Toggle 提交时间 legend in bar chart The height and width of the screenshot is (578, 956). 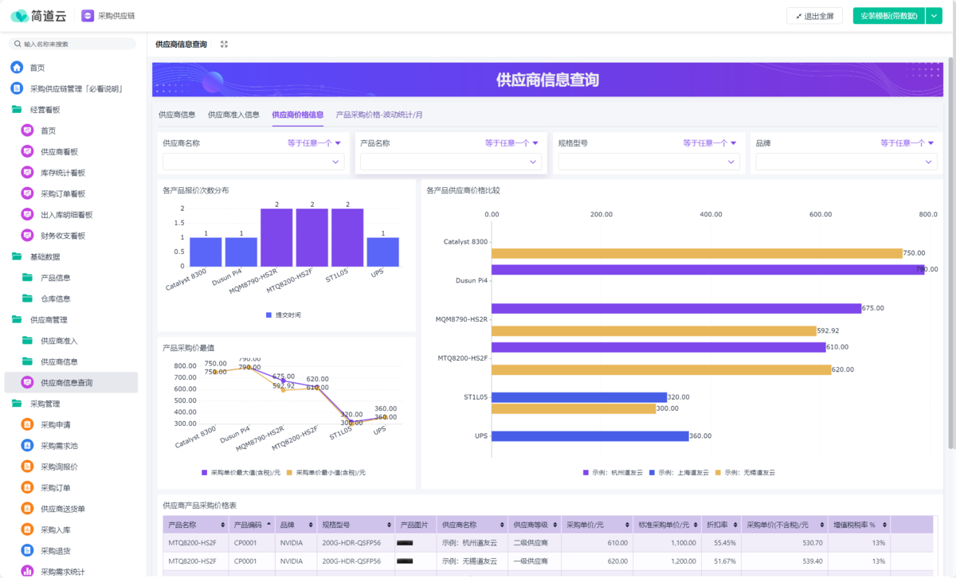[283, 315]
